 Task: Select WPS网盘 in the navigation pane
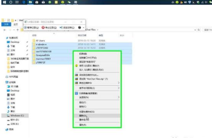pyautogui.click(x=13, y=77)
